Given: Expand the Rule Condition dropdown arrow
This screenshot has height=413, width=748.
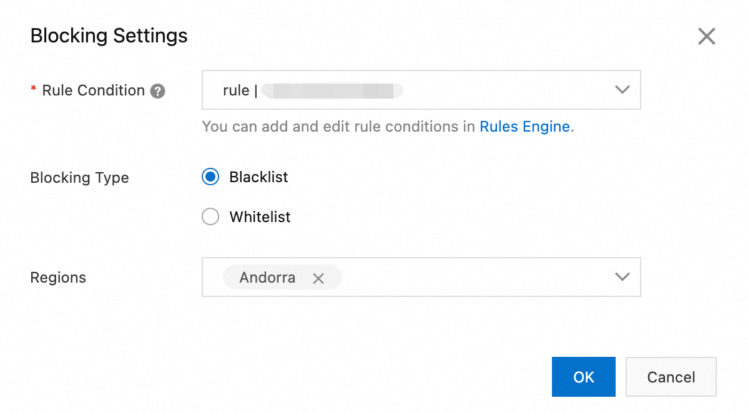Looking at the screenshot, I should [x=622, y=90].
